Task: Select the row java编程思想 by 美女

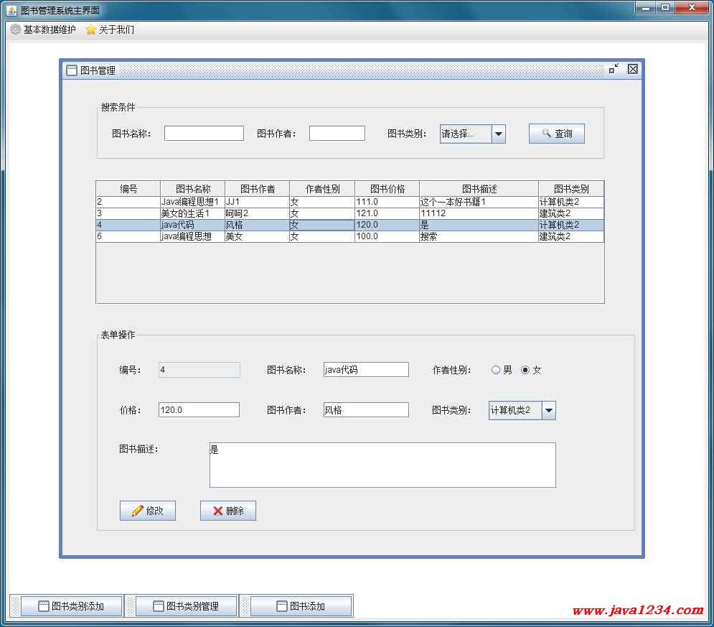Action: 349,236
